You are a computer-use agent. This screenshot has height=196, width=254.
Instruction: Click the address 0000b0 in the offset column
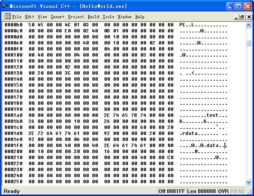[x=14, y=25]
